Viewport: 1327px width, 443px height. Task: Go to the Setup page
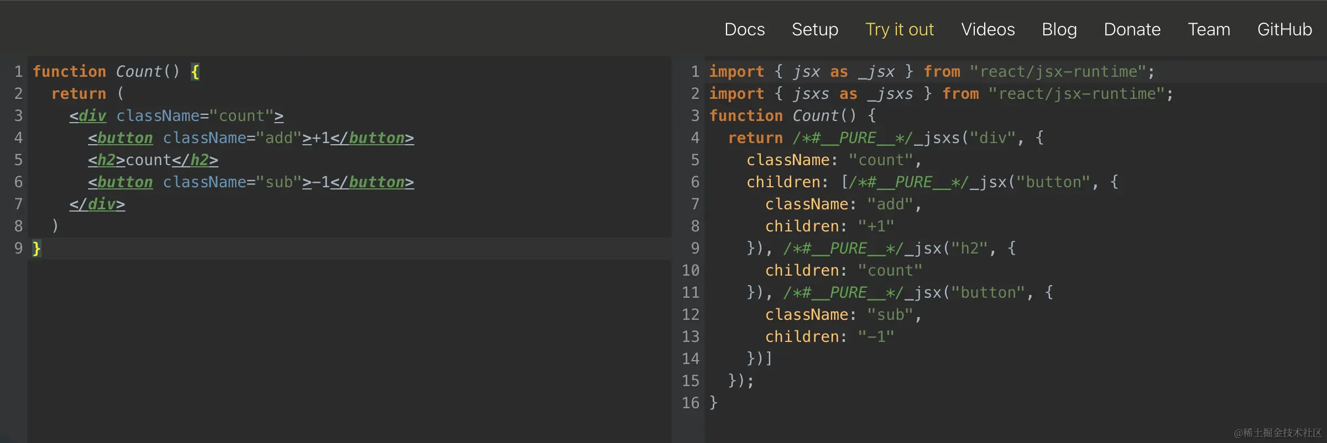pyautogui.click(x=815, y=29)
